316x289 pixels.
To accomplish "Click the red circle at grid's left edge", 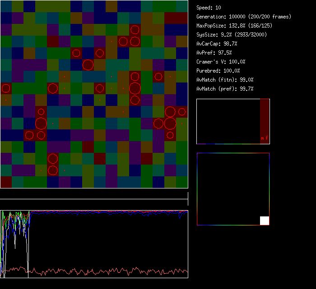I will [x=6, y=88].
